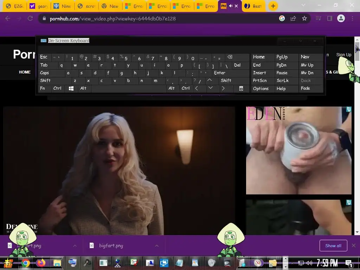Switch to the 'Best' tab
Screen dimensions: 360x270
point(253,6)
